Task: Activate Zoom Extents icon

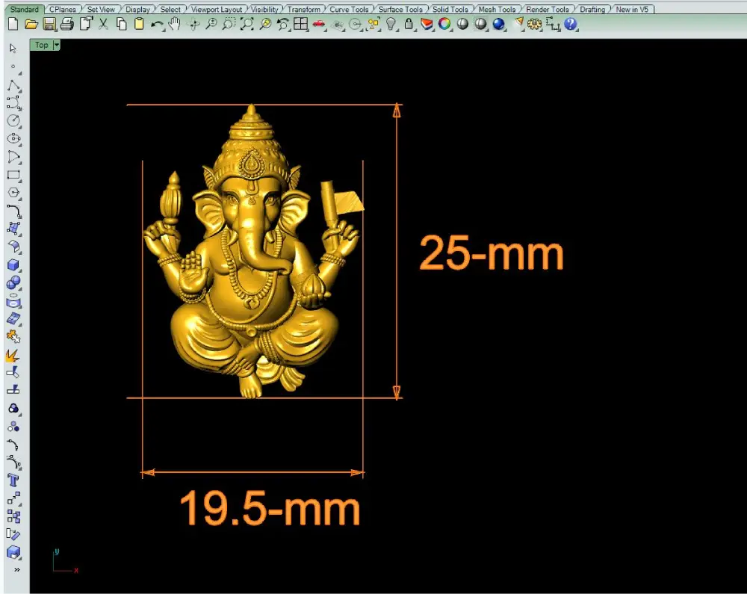Action: point(247,25)
